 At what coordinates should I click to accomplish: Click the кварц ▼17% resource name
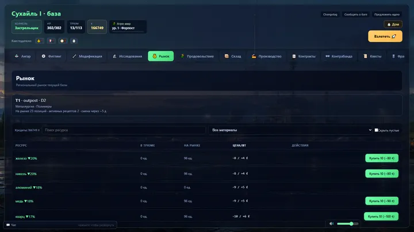[x=25, y=217]
